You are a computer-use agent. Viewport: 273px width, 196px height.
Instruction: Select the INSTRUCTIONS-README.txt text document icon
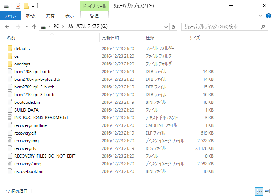10,117
